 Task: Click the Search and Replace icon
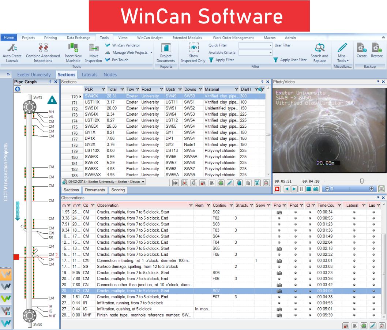pos(319,48)
